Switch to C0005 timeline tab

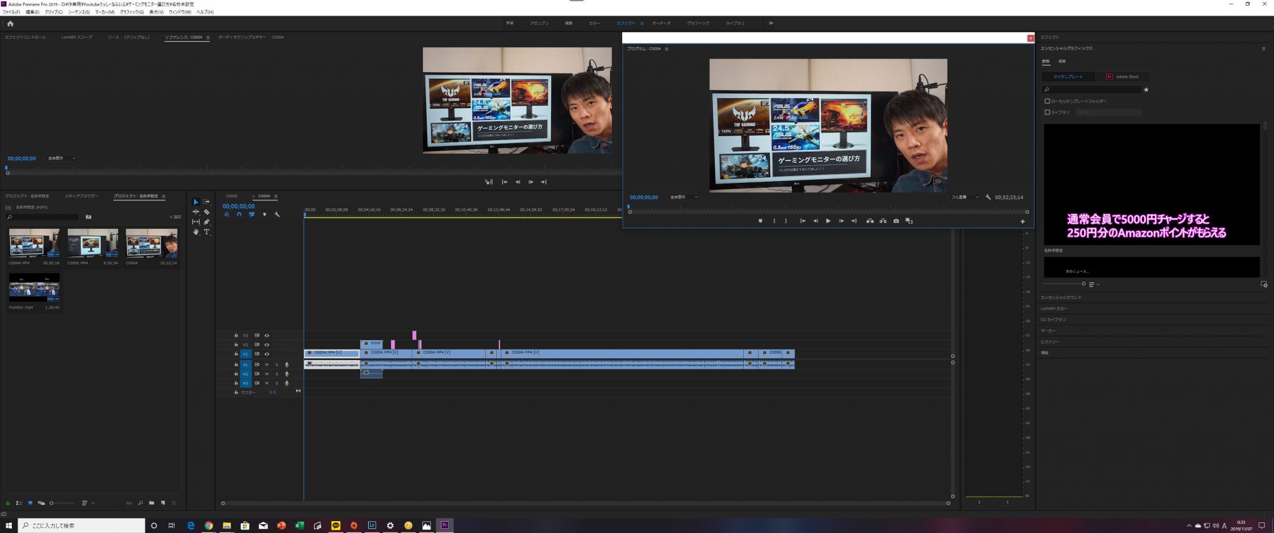click(x=231, y=196)
